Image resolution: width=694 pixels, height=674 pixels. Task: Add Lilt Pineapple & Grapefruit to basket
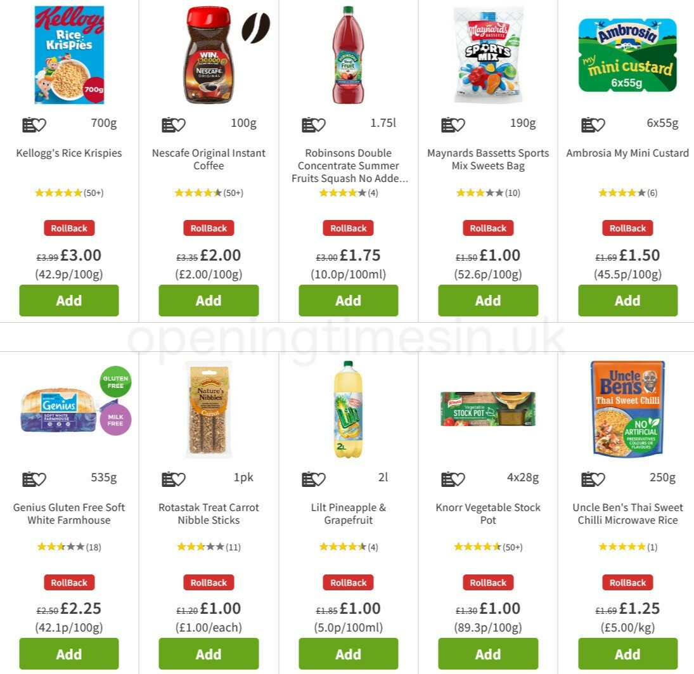(348, 654)
